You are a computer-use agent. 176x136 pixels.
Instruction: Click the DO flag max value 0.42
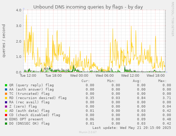point(167,124)
